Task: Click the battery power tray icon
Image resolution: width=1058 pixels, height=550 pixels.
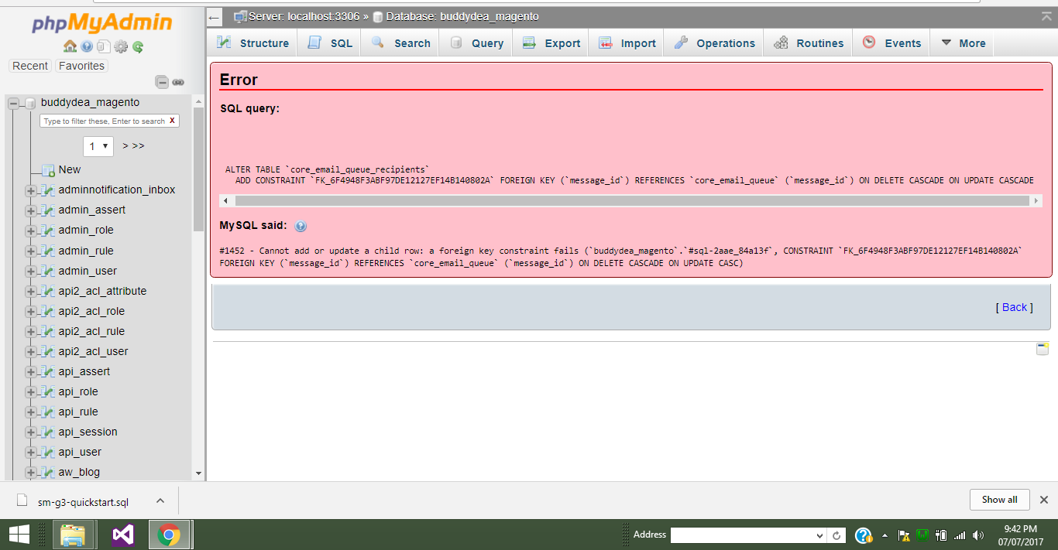Action: [x=941, y=535]
